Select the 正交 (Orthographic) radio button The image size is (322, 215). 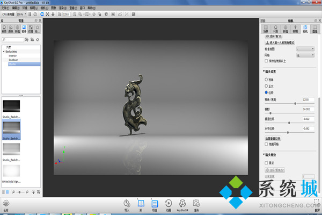[x=265, y=85]
